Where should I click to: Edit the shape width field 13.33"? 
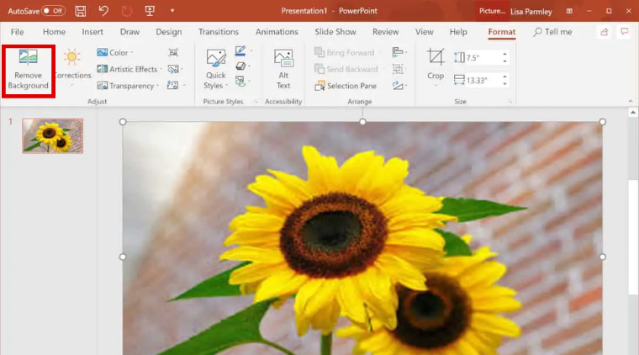(x=483, y=80)
